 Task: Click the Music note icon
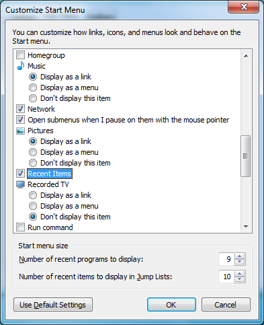click(21, 66)
